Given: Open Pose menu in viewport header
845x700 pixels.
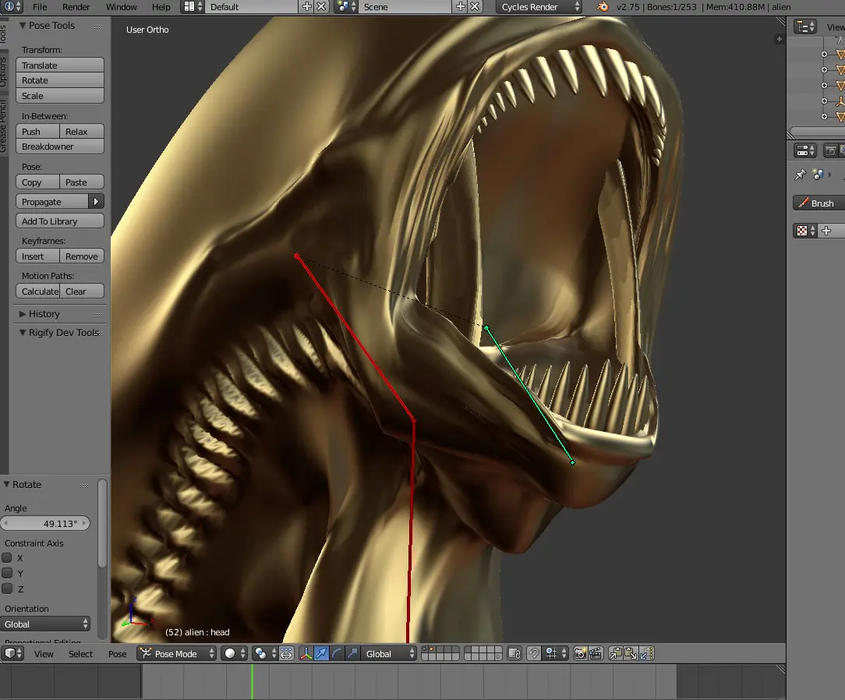Looking at the screenshot, I should pyautogui.click(x=118, y=654).
